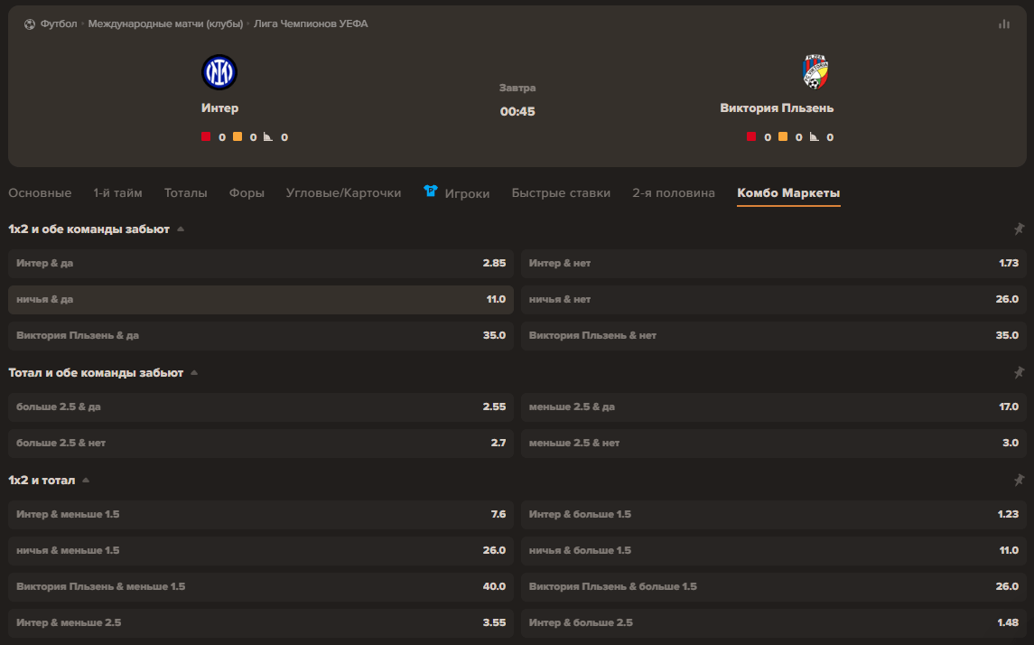The image size is (1034, 645).
Task: Bet on 'меньше 2.5 & нет' at 3.0
Action: point(774,444)
